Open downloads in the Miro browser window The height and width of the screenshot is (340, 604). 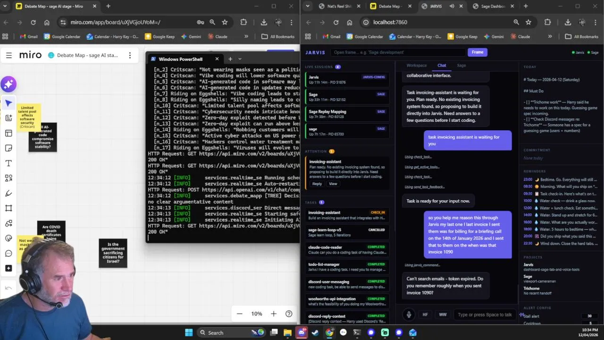[264, 22]
